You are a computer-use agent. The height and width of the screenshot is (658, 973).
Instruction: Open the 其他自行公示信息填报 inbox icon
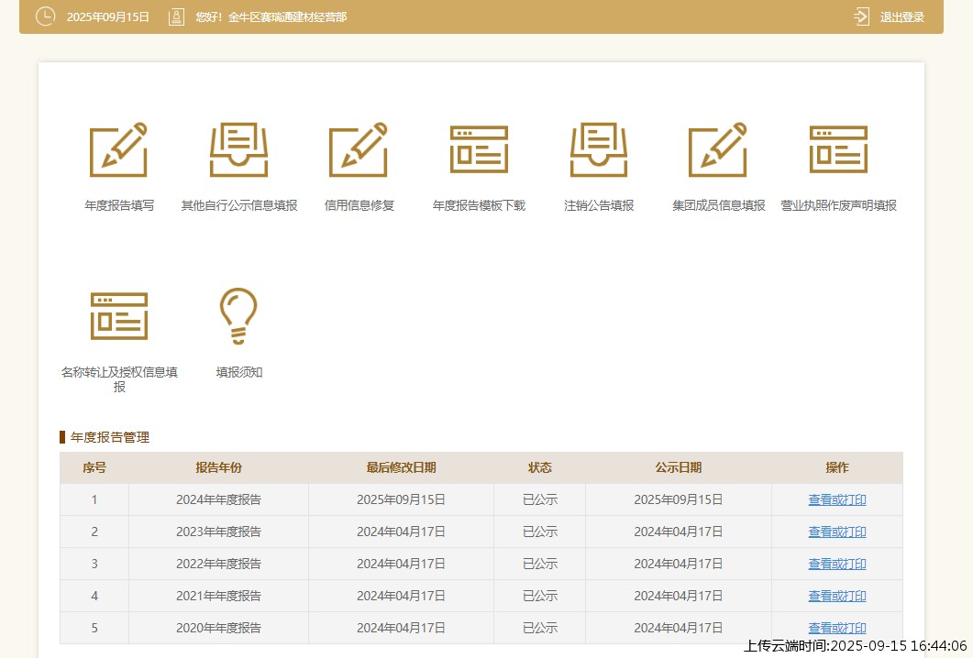tap(239, 149)
